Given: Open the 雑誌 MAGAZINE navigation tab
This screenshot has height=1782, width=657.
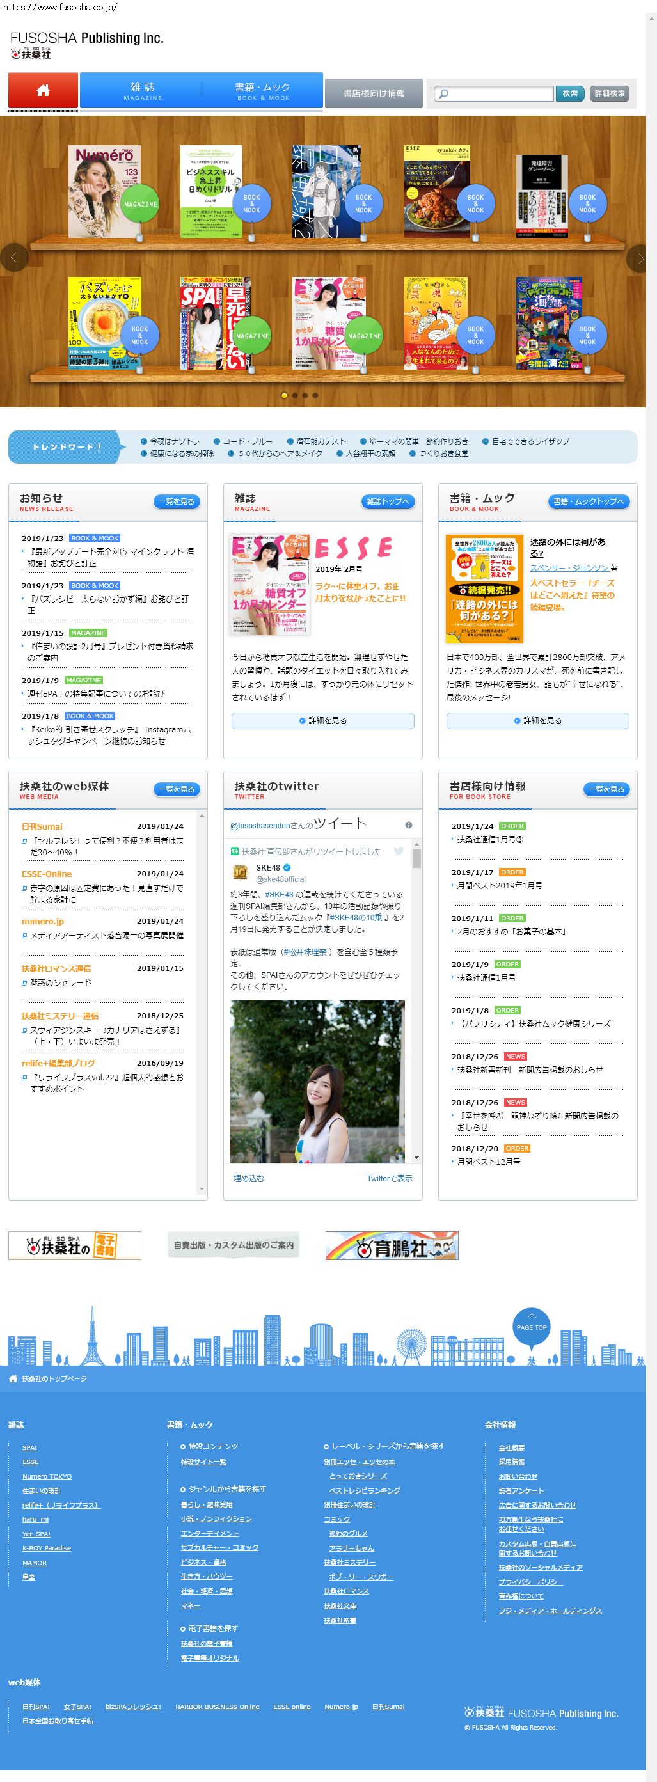Looking at the screenshot, I should coord(143,91).
